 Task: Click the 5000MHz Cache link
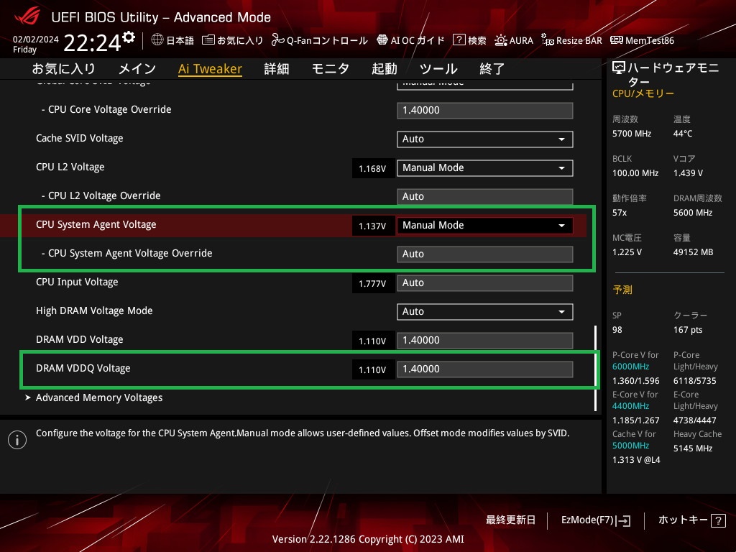click(630, 446)
